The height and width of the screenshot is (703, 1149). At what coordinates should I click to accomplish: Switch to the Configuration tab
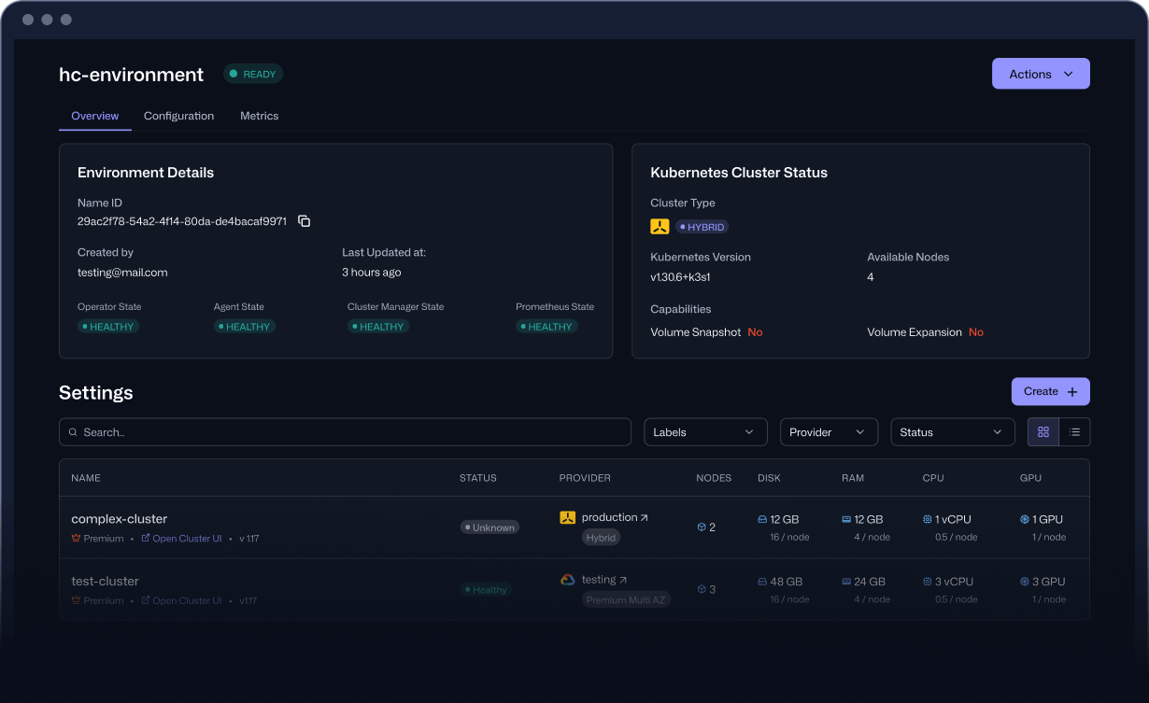coord(179,116)
